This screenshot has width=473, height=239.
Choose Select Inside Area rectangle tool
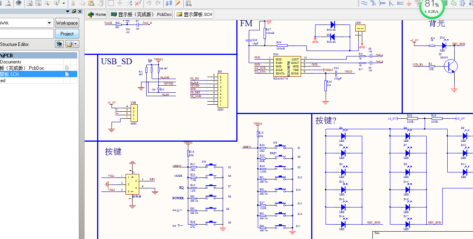click(x=111, y=3)
